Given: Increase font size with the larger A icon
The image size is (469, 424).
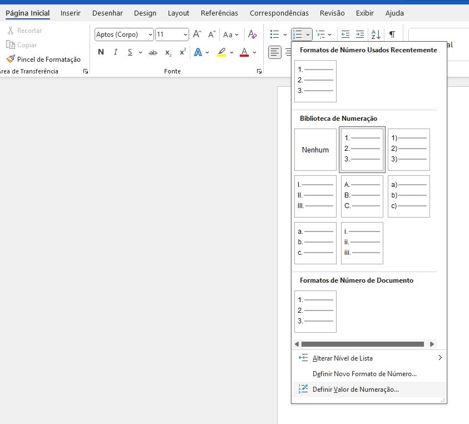Looking at the screenshot, I should click(x=197, y=34).
